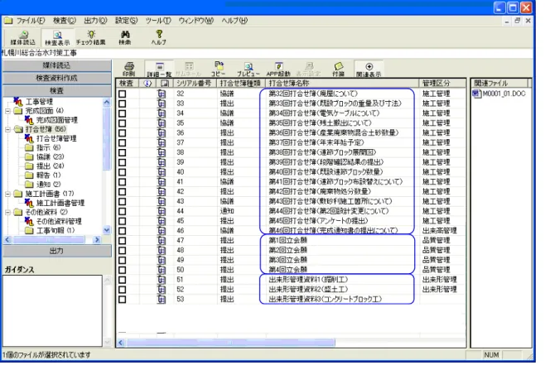Click the document icon in row 47
The image size is (545, 365).
pyautogui.click(x=162, y=240)
